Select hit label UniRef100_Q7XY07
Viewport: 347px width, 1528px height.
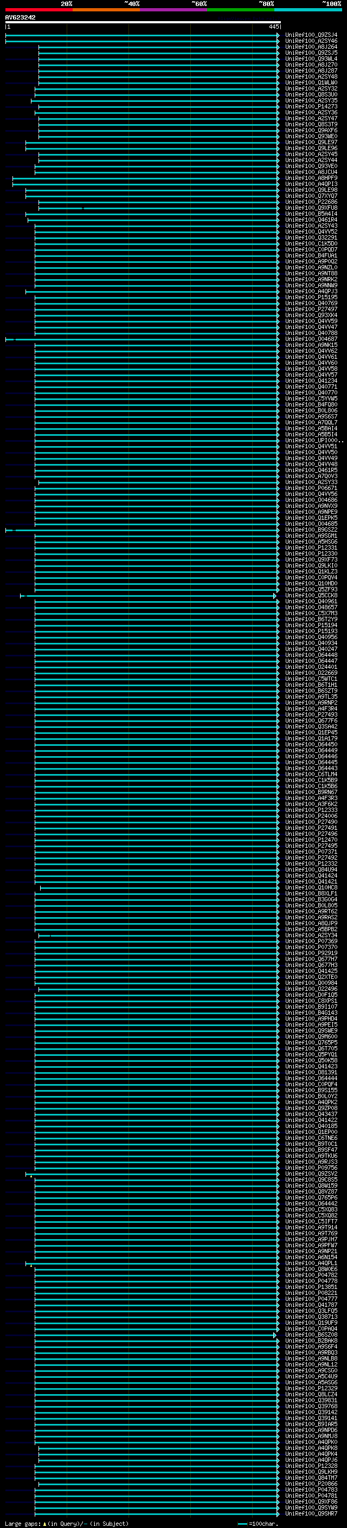[x=311, y=196]
